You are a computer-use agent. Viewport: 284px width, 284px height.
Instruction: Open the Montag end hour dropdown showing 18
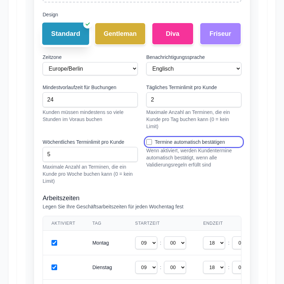[214, 243]
